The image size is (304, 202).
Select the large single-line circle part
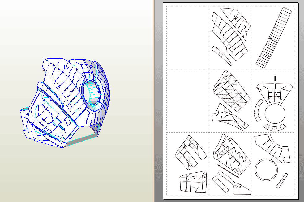(x=275, y=113)
